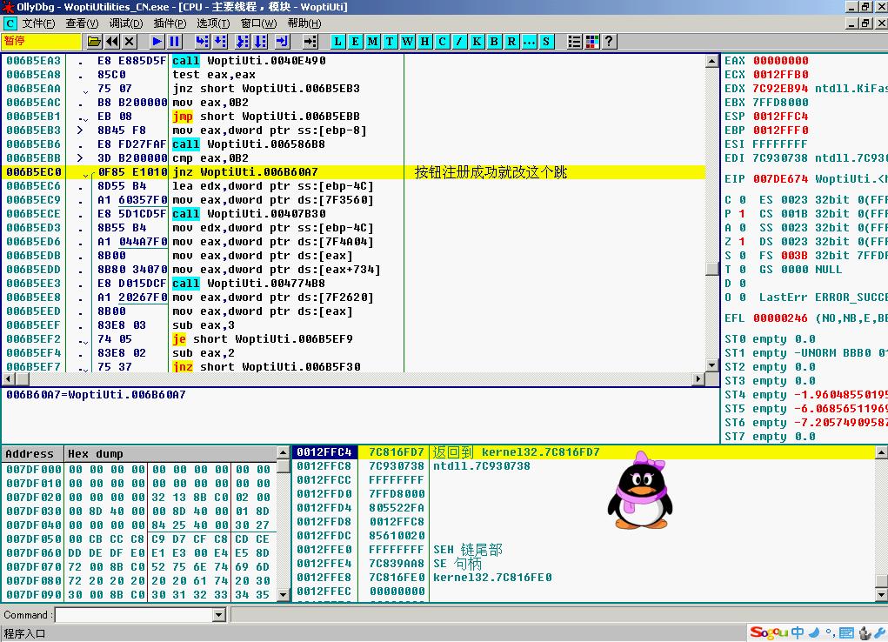Open the 帮助(H) menu
The image size is (888, 642).
point(304,23)
